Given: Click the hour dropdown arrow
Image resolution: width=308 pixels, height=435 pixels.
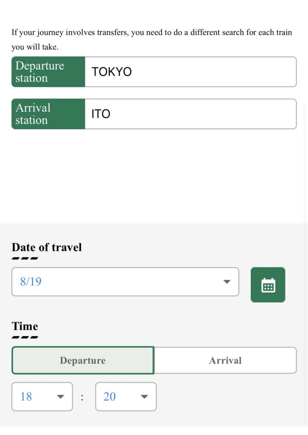Looking at the screenshot, I should pos(60,397).
